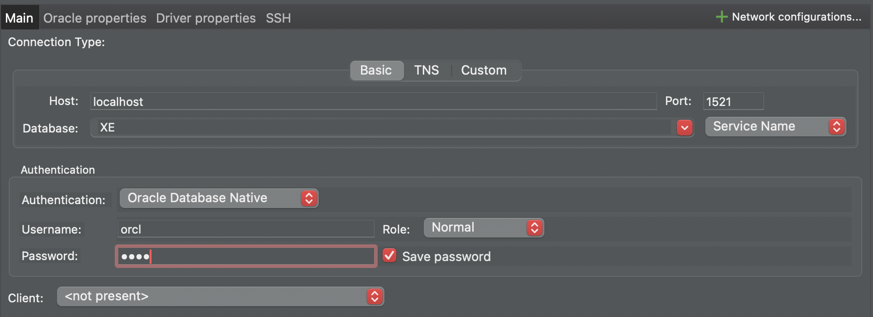Click the Host: label

(64, 101)
